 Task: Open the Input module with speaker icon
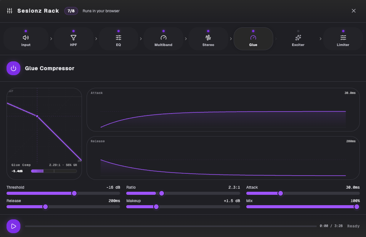(x=26, y=39)
